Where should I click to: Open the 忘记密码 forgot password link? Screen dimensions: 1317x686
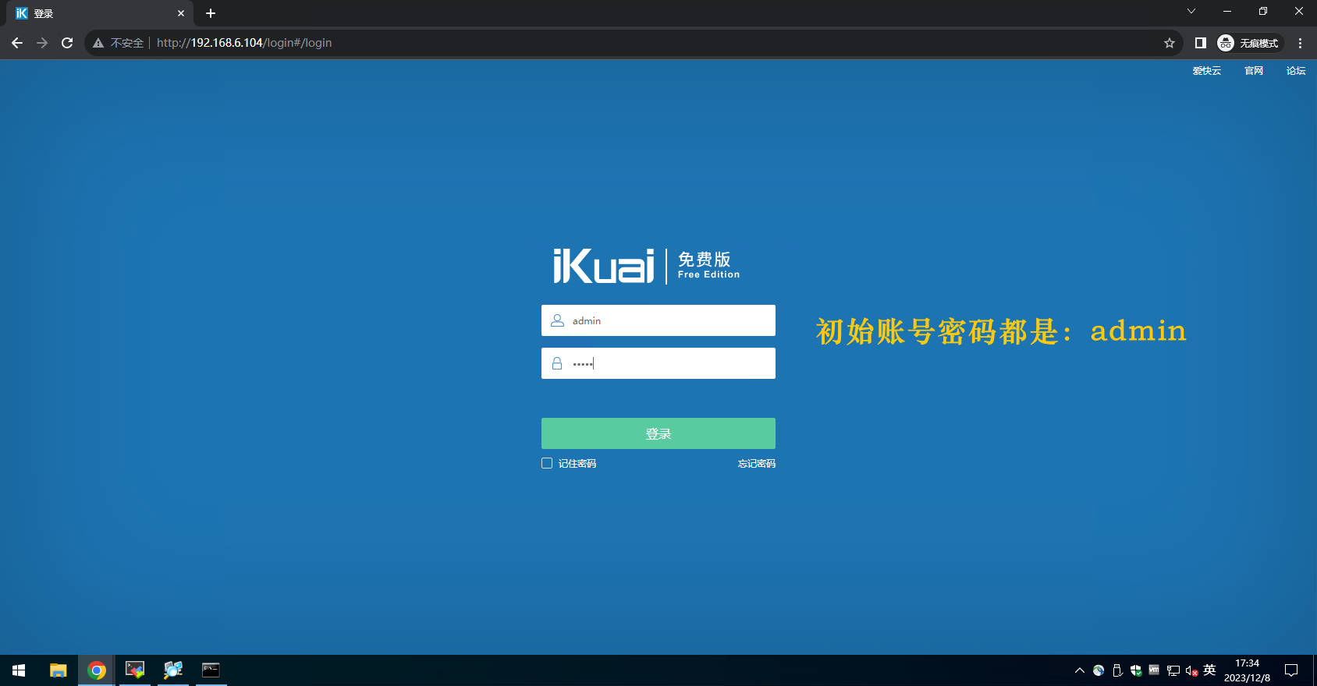pyautogui.click(x=757, y=463)
